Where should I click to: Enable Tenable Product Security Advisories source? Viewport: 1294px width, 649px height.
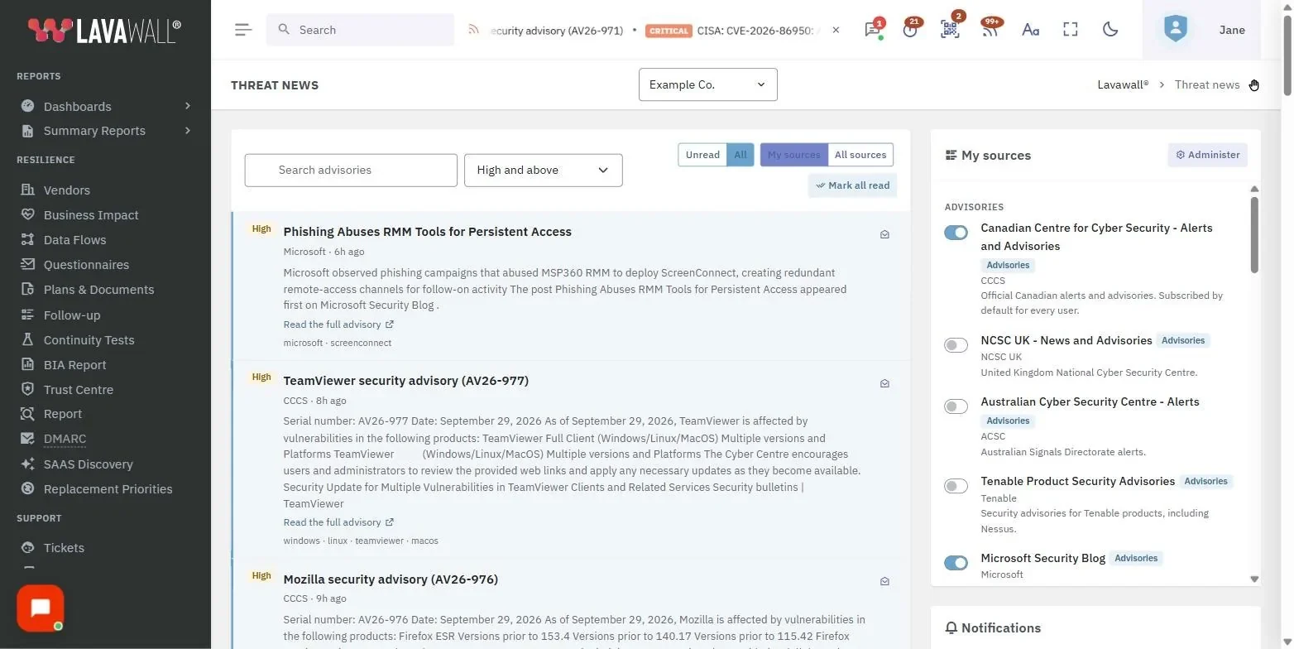point(956,486)
